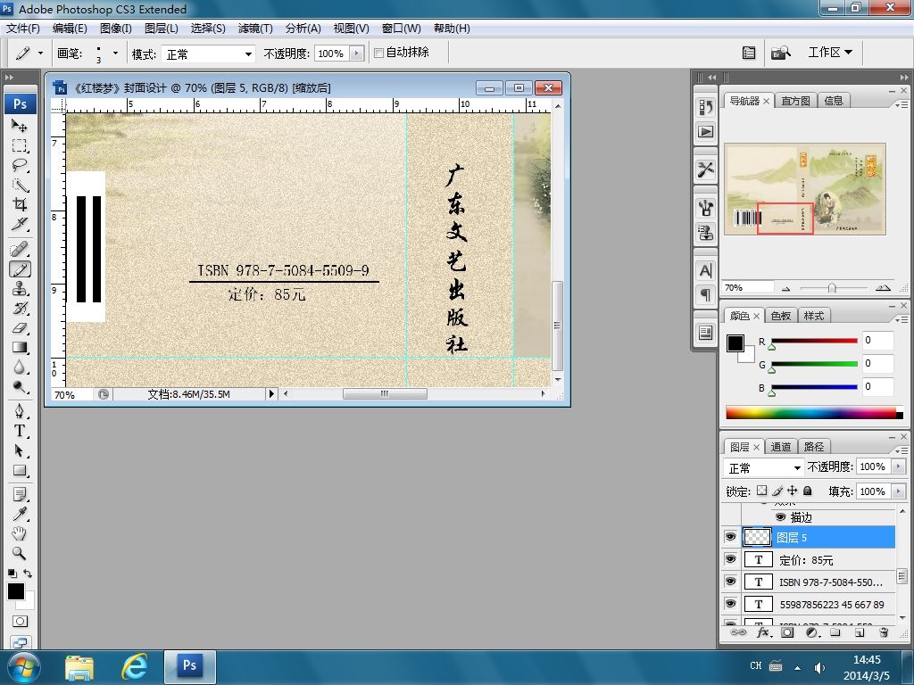914x685 pixels.
Task: Select the Spot Healing Brush tool
Action: click(x=20, y=250)
